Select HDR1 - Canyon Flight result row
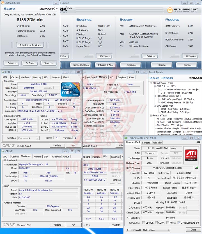202x234 pixels. (x=177, y=99)
